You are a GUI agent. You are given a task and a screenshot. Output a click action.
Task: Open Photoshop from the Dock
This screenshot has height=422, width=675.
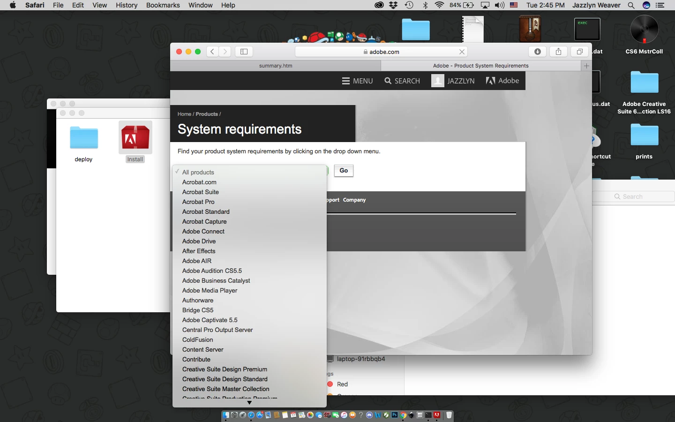pyautogui.click(x=395, y=415)
